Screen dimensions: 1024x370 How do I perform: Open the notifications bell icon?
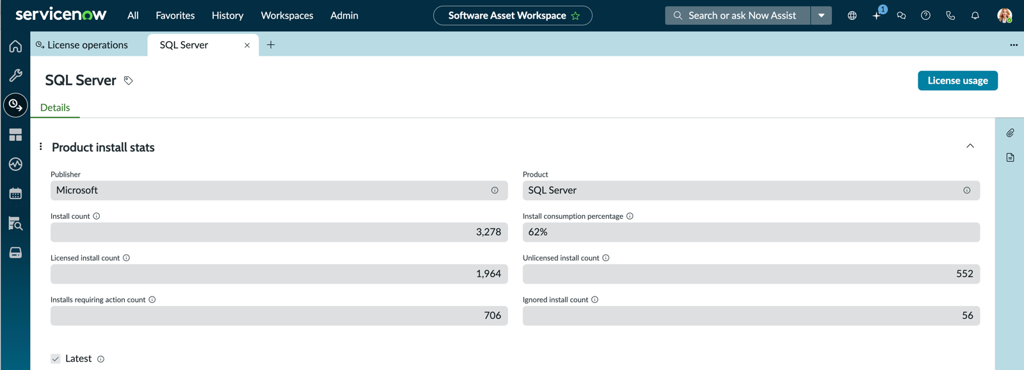975,15
